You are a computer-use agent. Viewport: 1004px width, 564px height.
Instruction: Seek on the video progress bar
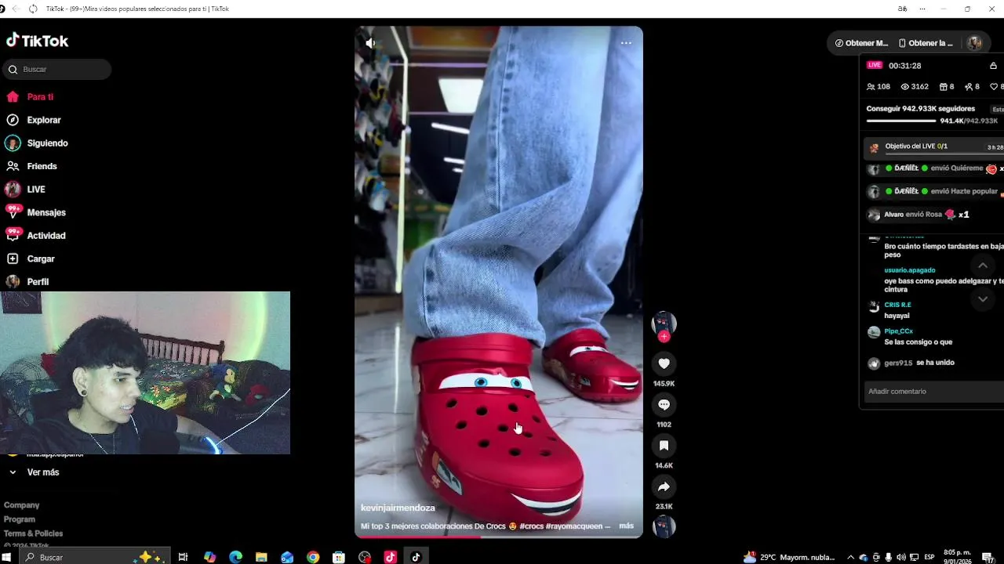[x=499, y=537]
